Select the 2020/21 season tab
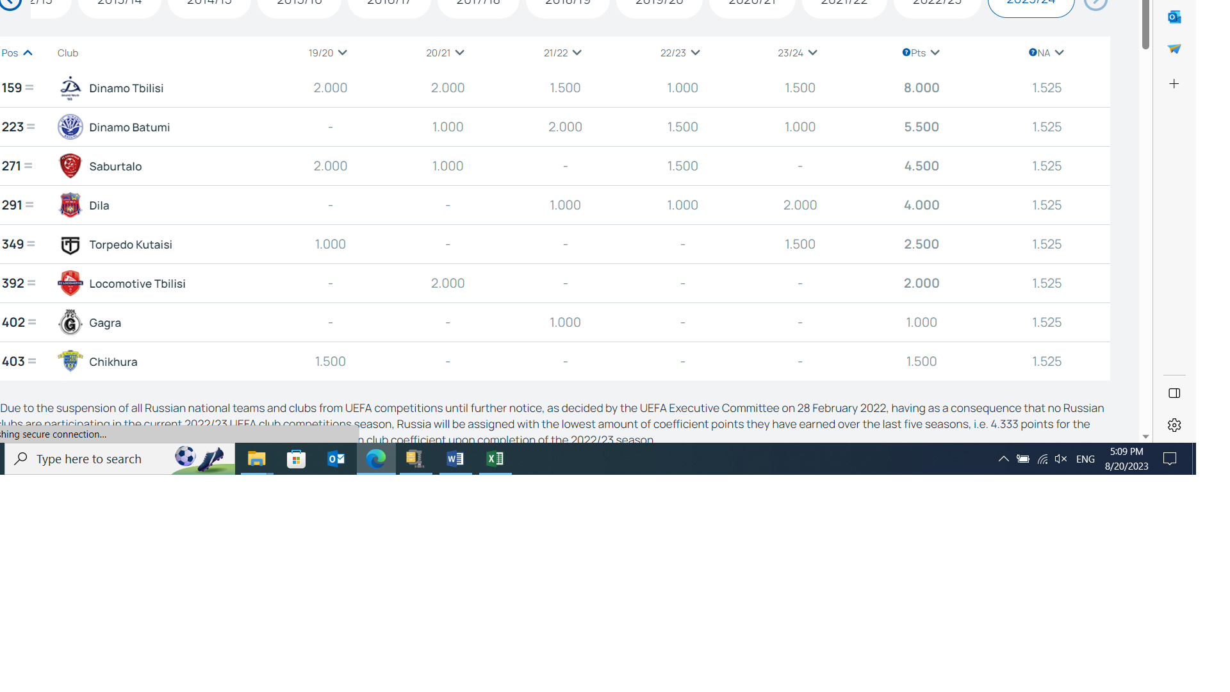The image size is (1230, 692). coord(751,5)
